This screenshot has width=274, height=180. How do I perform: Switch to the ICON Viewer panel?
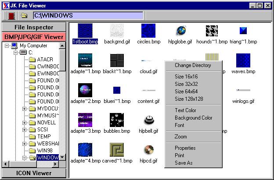coord(34,173)
